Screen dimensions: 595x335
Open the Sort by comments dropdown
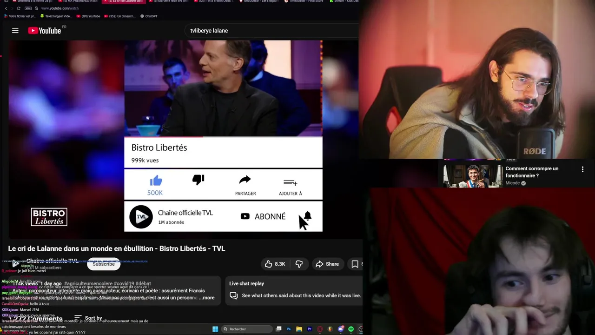coord(88,318)
